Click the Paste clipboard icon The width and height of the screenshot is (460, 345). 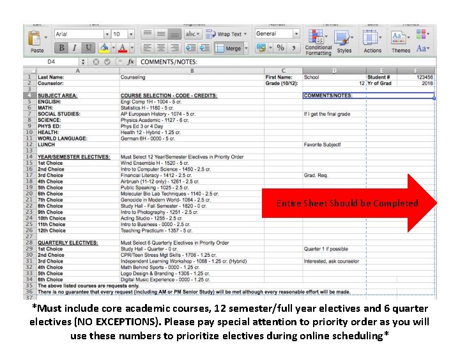[x=34, y=38]
